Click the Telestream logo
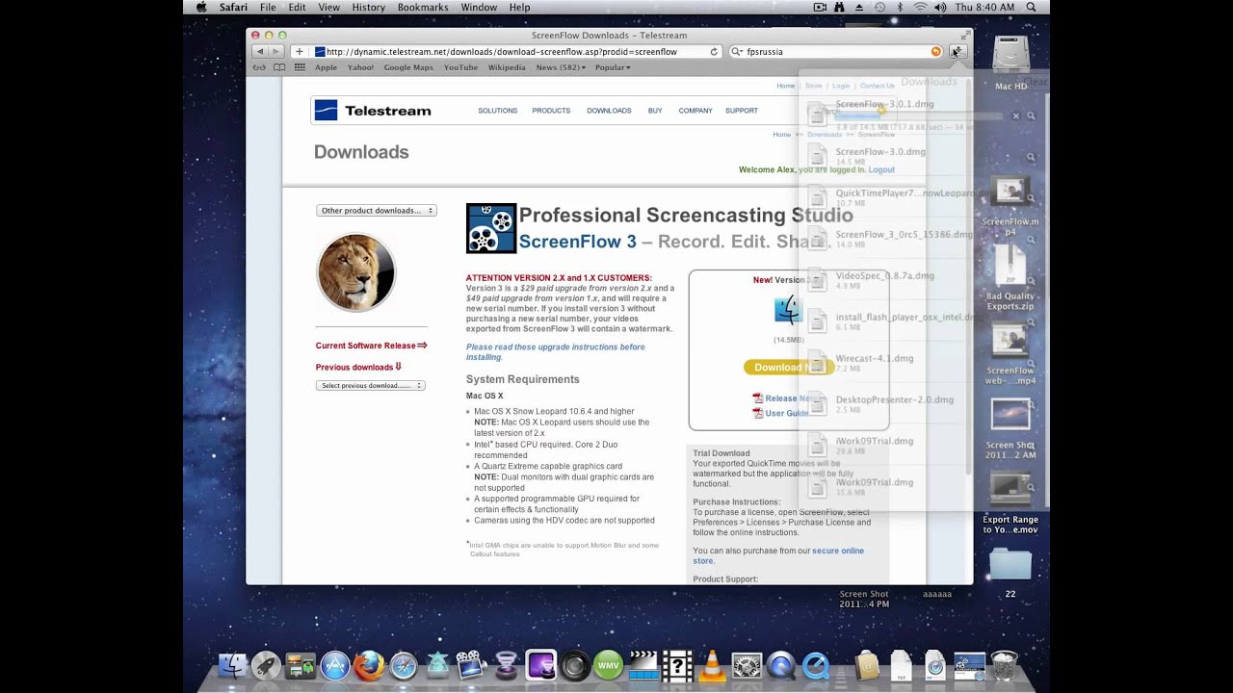 (373, 111)
